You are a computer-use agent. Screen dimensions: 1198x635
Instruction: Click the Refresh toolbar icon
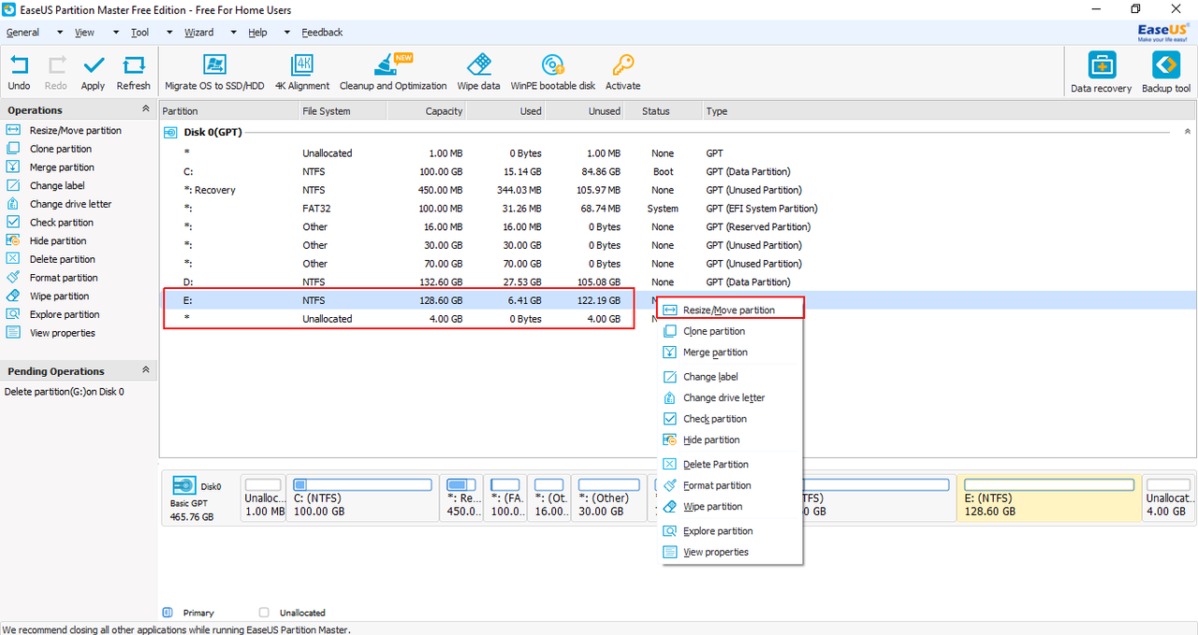pos(134,73)
